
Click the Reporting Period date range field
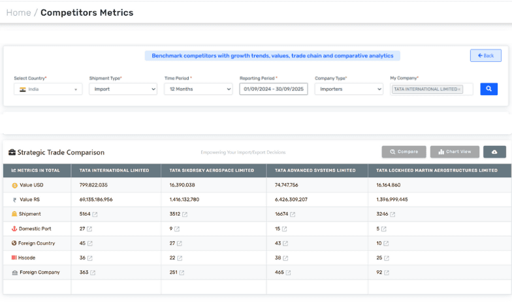pos(274,89)
